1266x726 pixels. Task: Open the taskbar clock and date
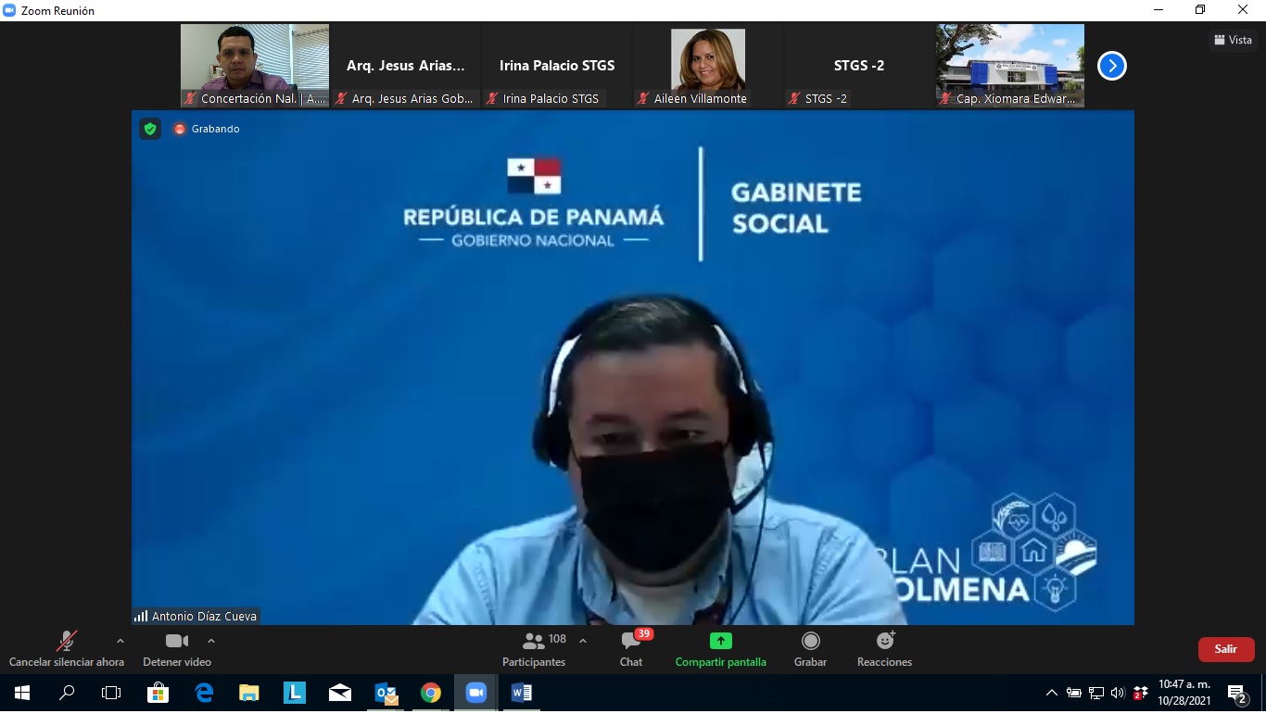pyautogui.click(x=1184, y=693)
